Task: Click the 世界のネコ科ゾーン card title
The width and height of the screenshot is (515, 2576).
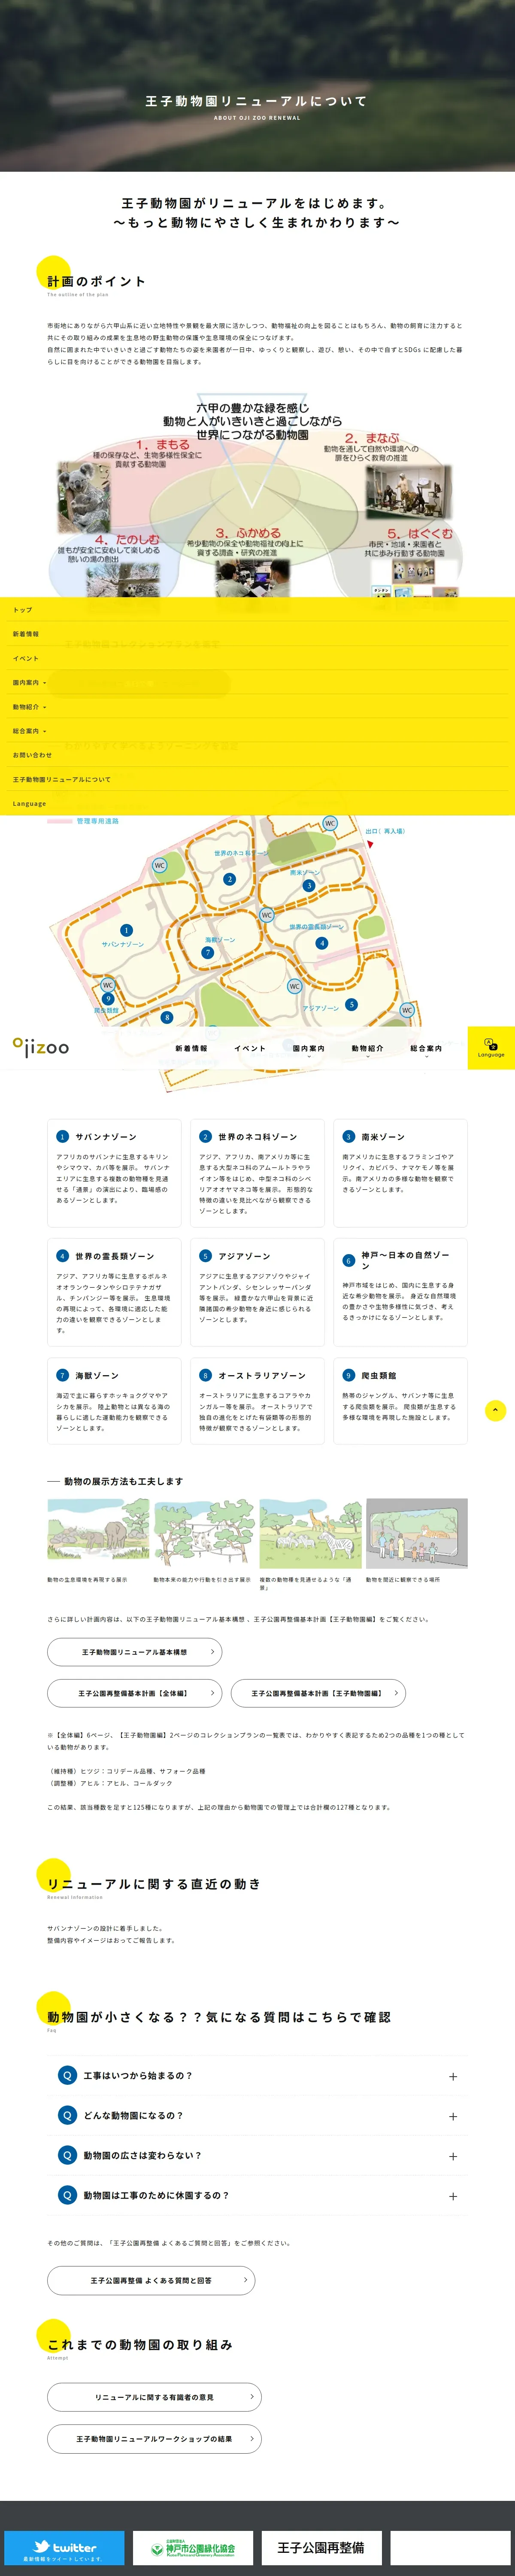Action: click(x=257, y=1137)
